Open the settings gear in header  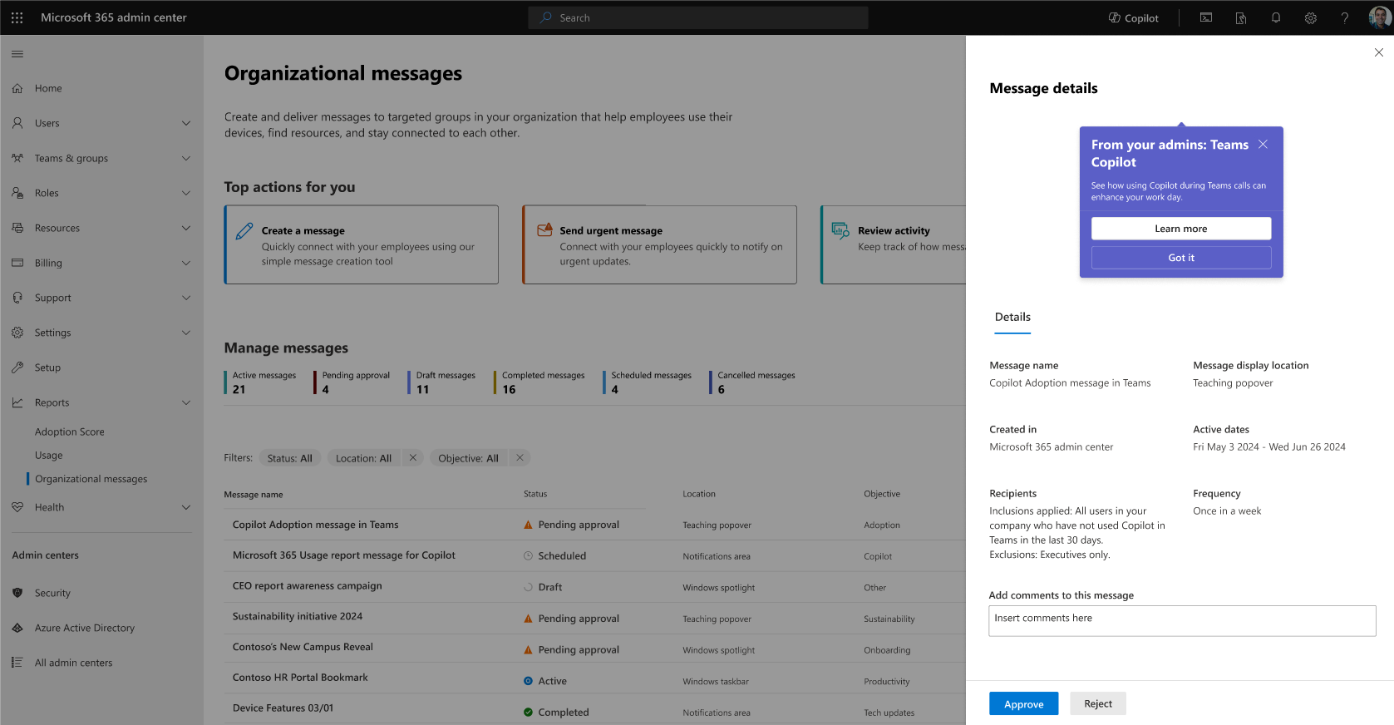[1311, 17]
